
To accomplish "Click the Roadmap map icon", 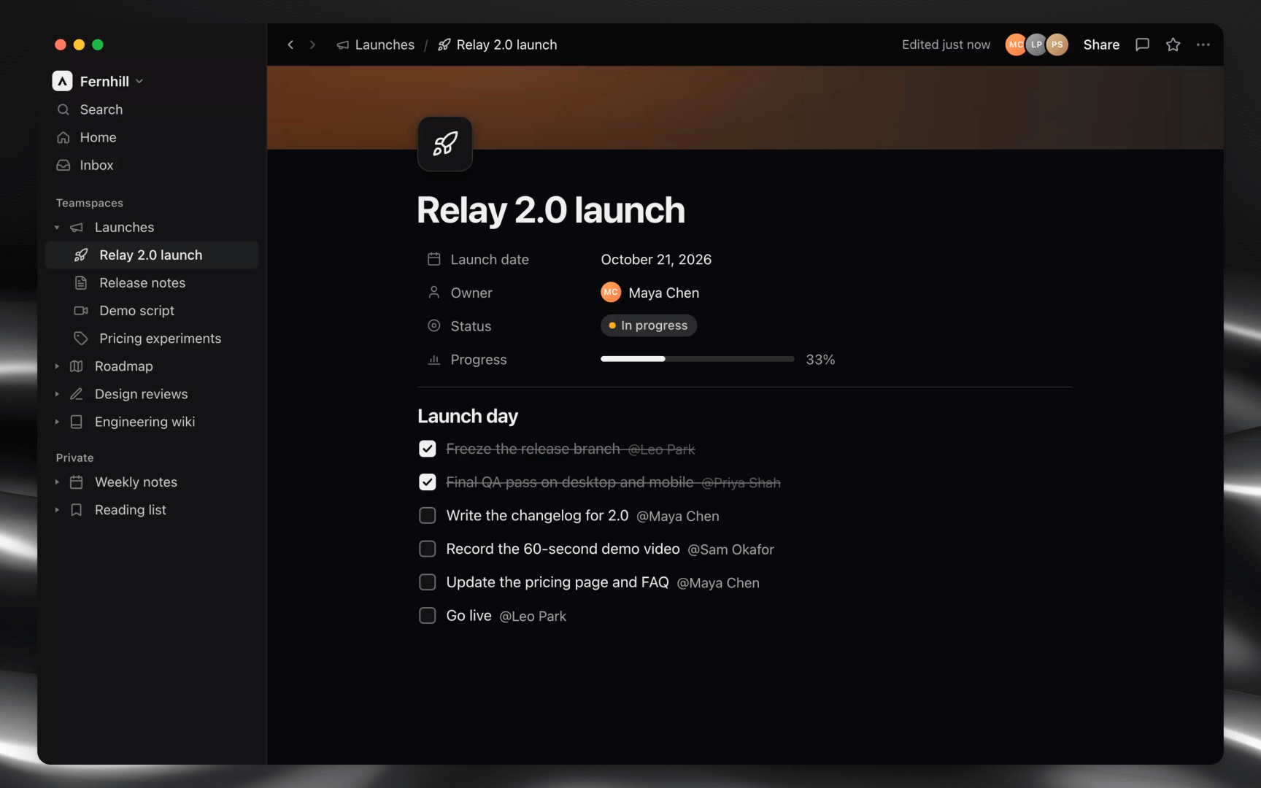I will (x=77, y=366).
